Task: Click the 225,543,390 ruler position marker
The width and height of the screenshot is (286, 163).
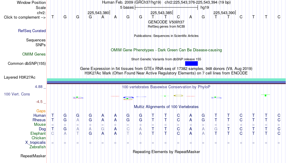Action: [x=224, y=13]
